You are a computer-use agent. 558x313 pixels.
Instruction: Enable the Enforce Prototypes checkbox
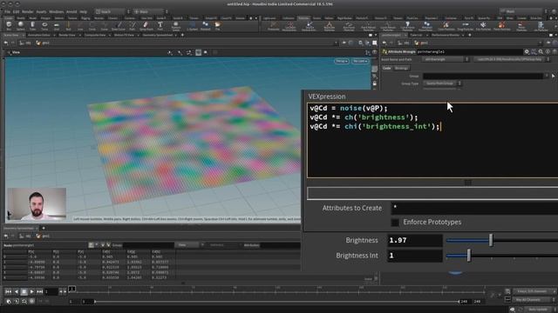pos(395,223)
